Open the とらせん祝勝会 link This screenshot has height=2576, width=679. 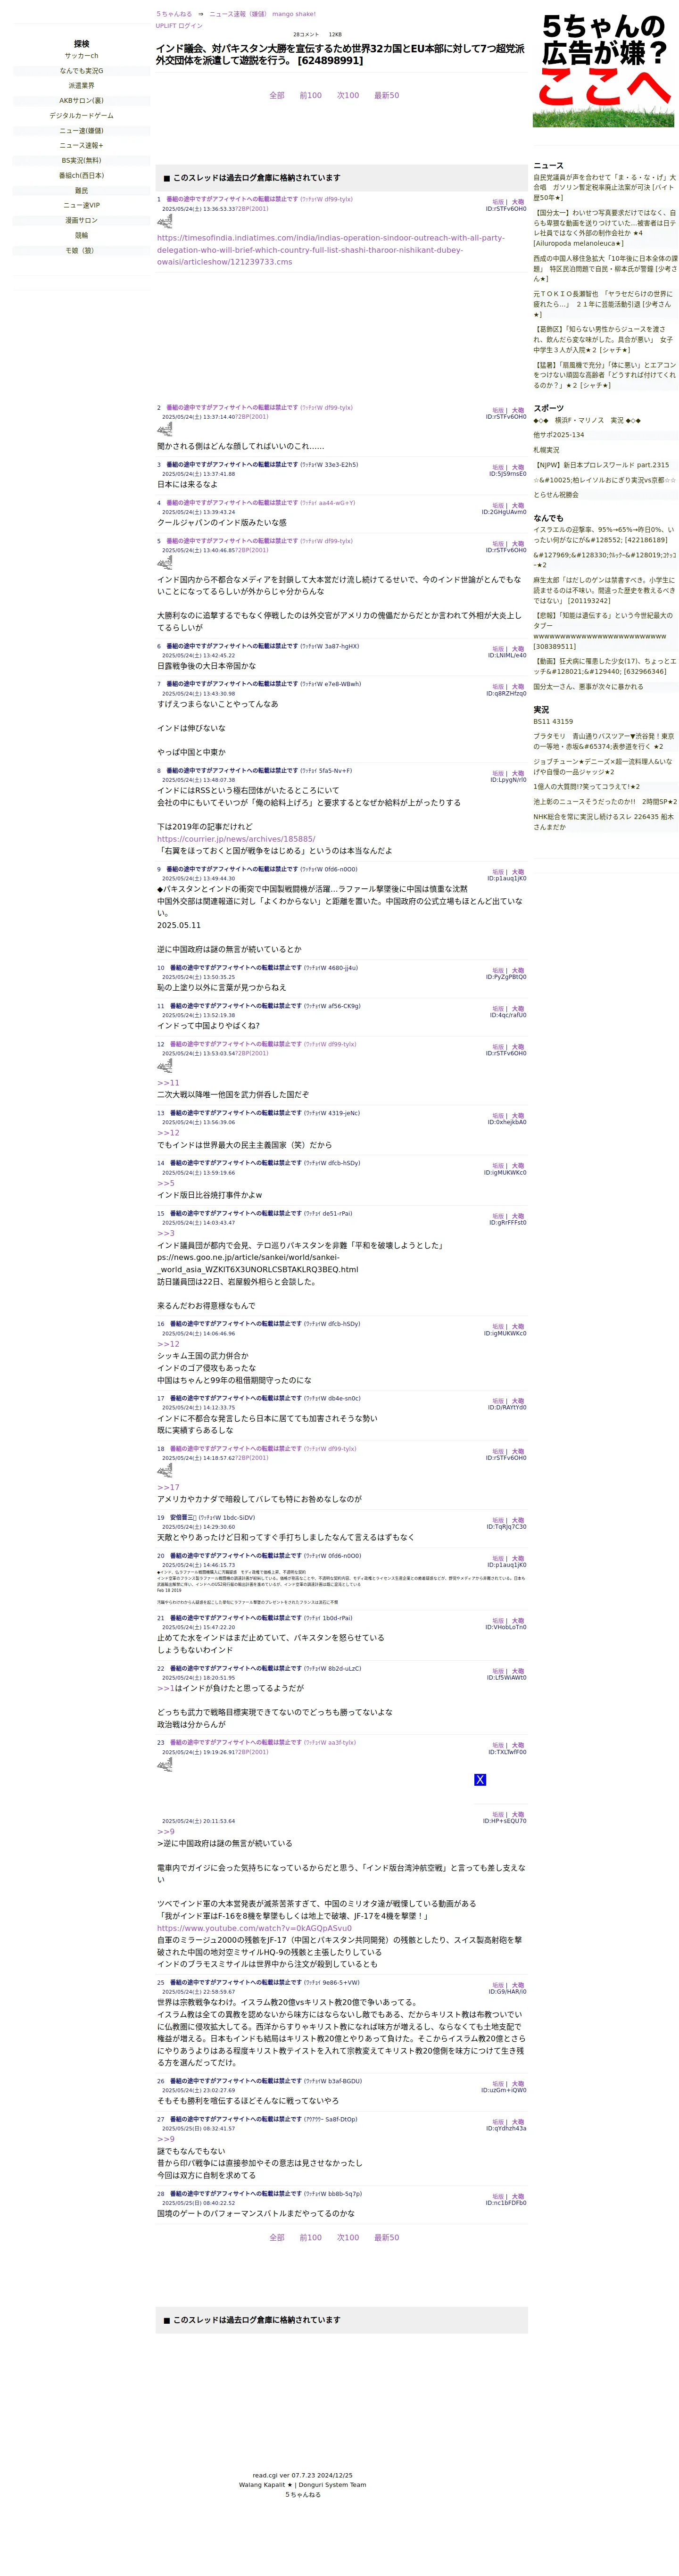point(555,495)
